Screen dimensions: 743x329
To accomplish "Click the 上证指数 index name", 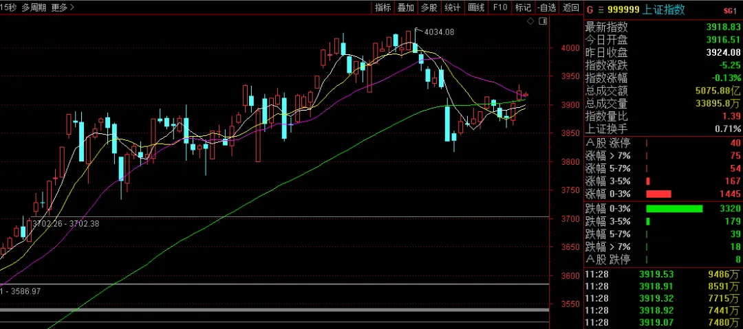I will point(663,10).
